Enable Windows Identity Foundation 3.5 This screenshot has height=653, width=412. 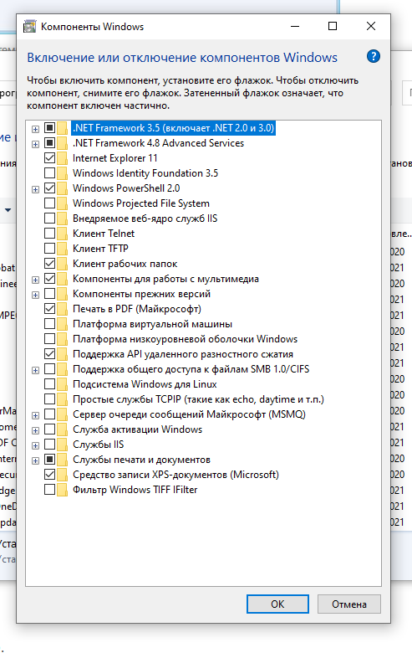click(49, 173)
